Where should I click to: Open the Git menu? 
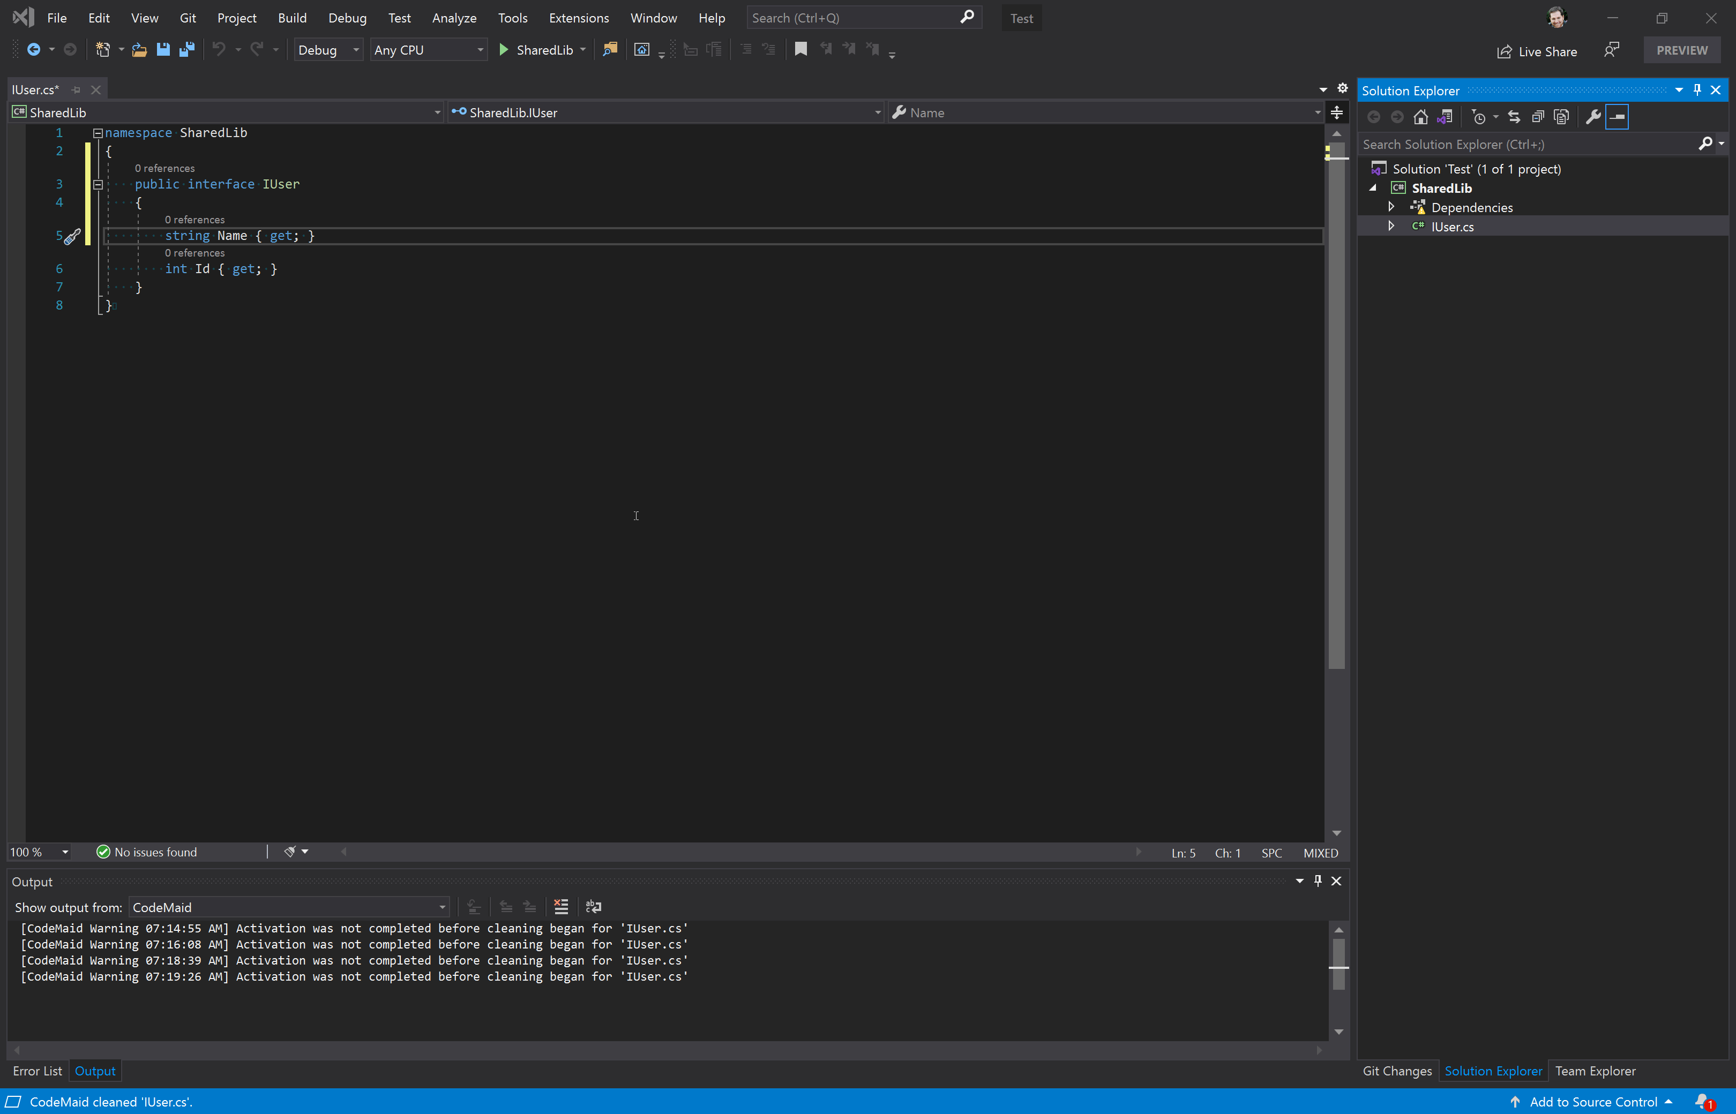coord(188,17)
